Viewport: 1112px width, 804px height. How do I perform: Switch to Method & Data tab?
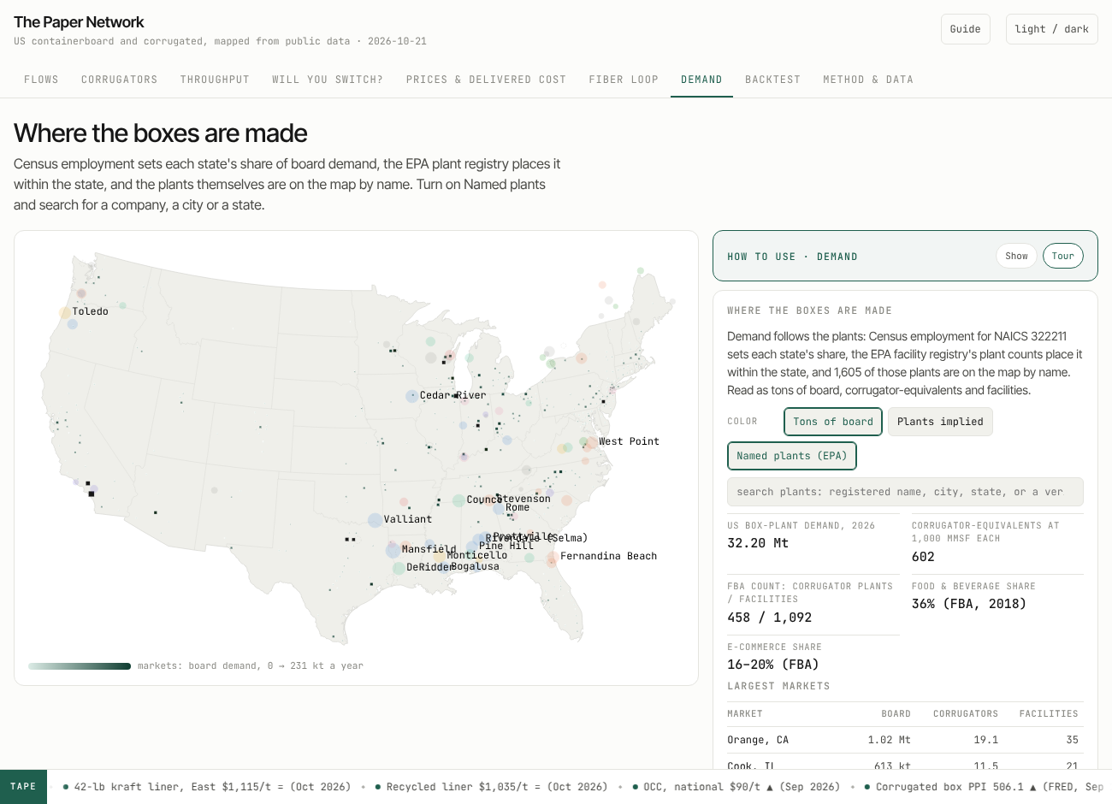coord(868,80)
